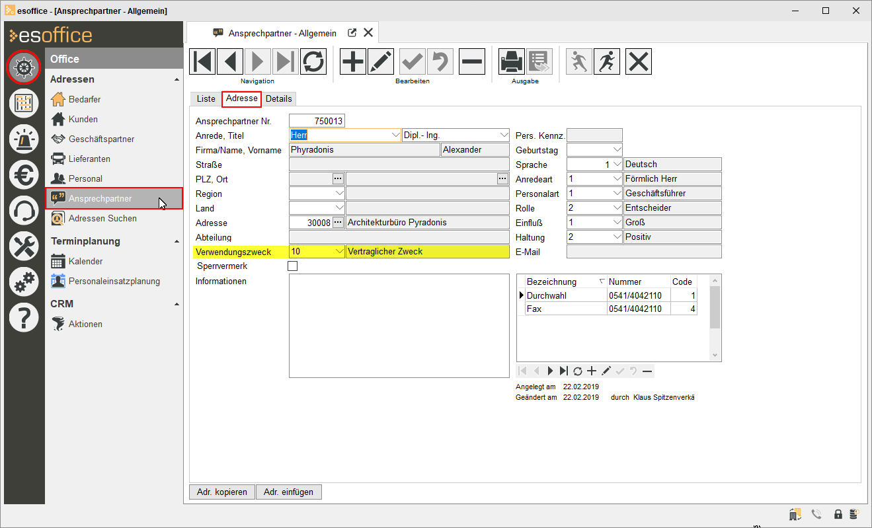872x528 pixels.
Task: Jump to first record in Navigation toolbar
Action: pos(202,61)
